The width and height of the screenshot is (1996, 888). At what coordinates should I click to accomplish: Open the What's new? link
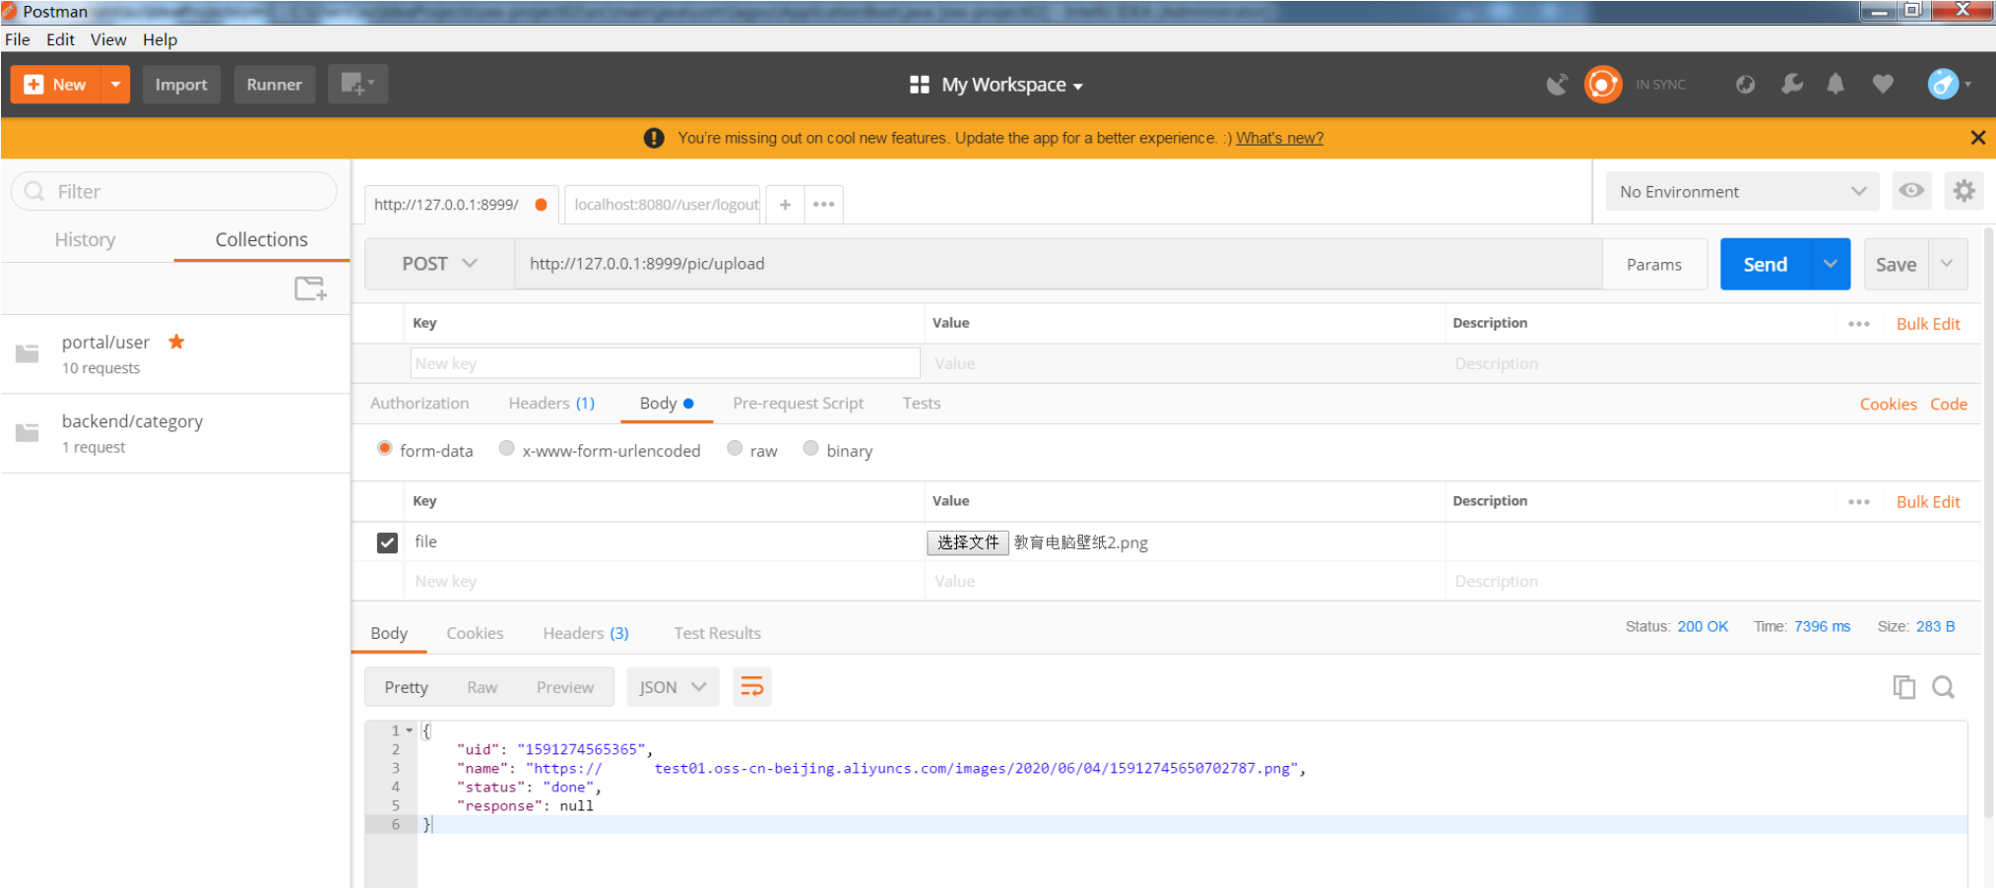click(x=1279, y=138)
